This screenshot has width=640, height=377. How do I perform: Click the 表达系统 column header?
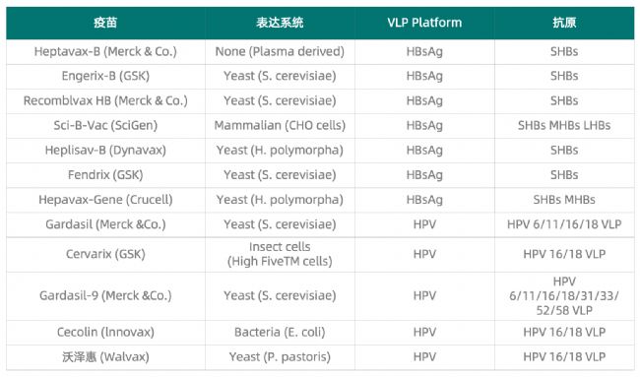click(280, 23)
